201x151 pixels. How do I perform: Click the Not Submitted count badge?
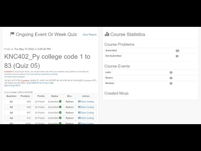tap(177, 56)
